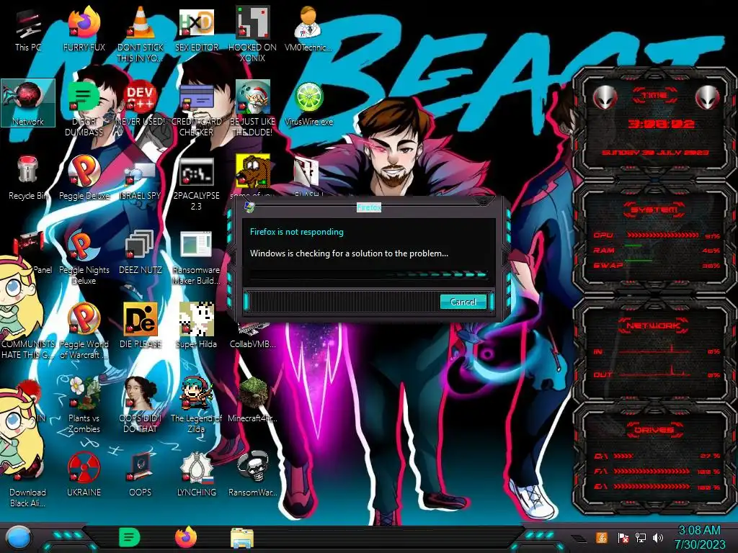Open BE JUST LIKE THE DUDE icon
738x553 pixels.
point(253,108)
